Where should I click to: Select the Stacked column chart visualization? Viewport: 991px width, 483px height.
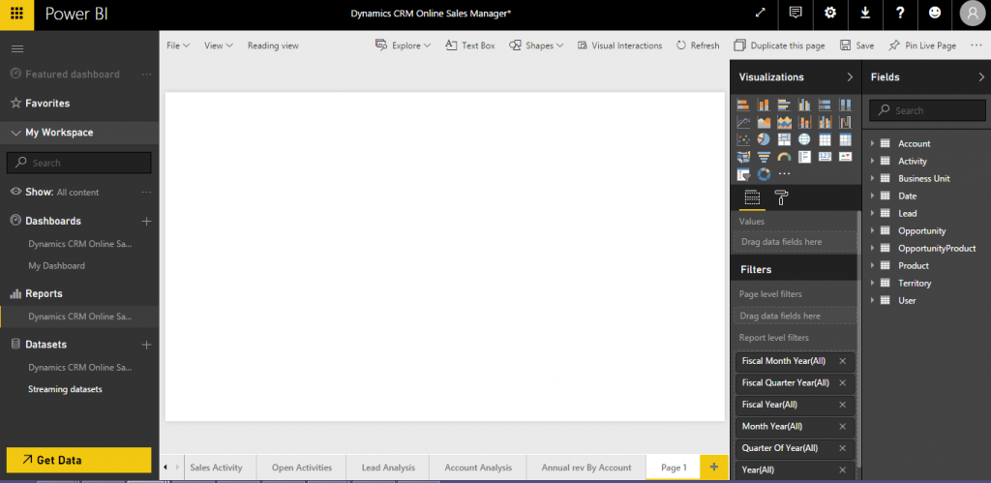tap(764, 105)
